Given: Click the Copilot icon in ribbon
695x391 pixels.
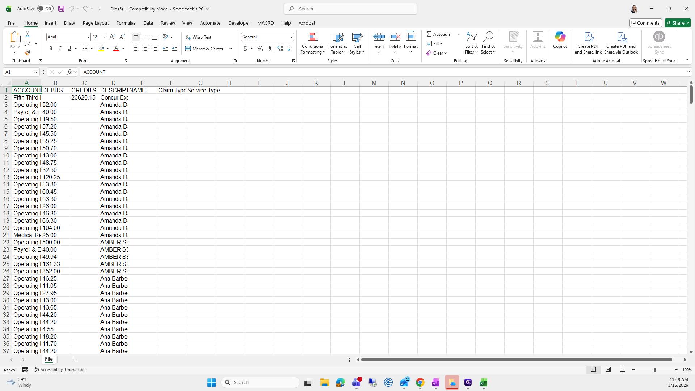Looking at the screenshot, I should (x=560, y=40).
